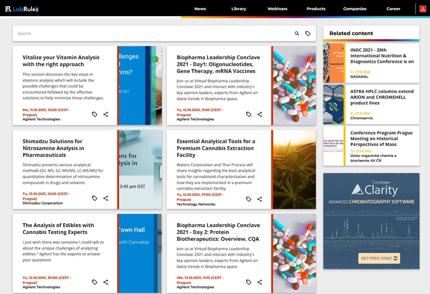Open the Products menu
430x294 pixels.
[316, 9]
